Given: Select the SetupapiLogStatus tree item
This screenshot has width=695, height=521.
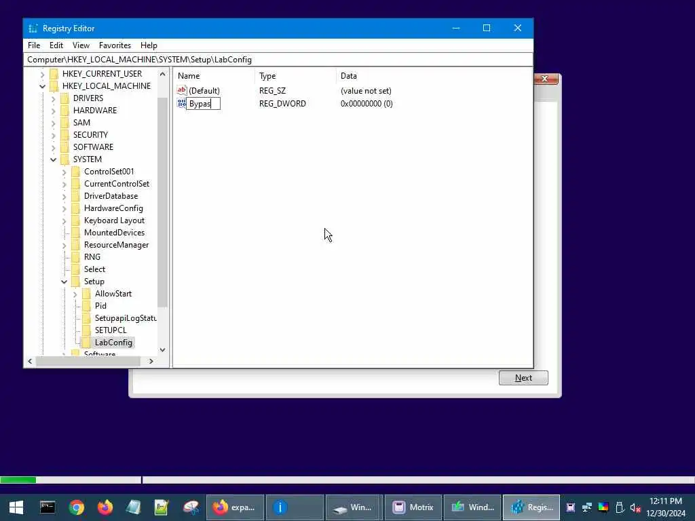Looking at the screenshot, I should point(125,318).
